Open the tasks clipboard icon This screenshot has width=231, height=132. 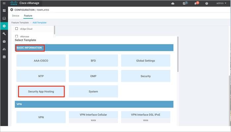[x=184, y=3]
